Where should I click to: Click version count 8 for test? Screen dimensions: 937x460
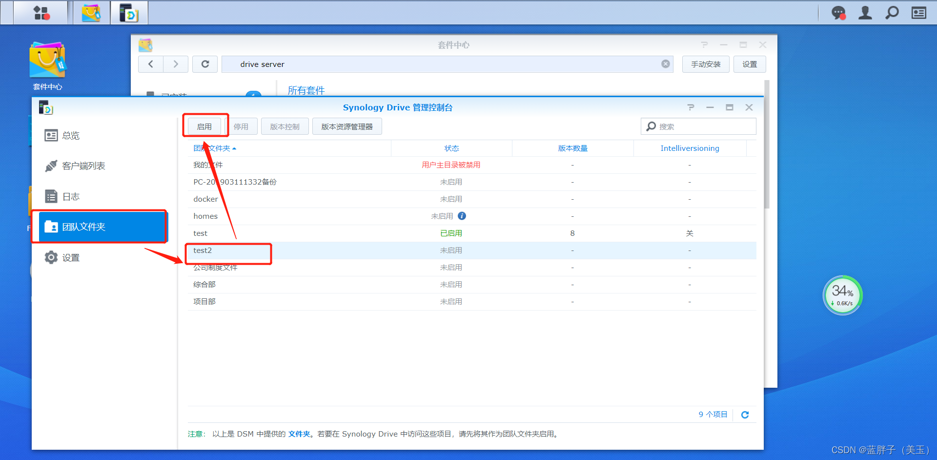(572, 233)
